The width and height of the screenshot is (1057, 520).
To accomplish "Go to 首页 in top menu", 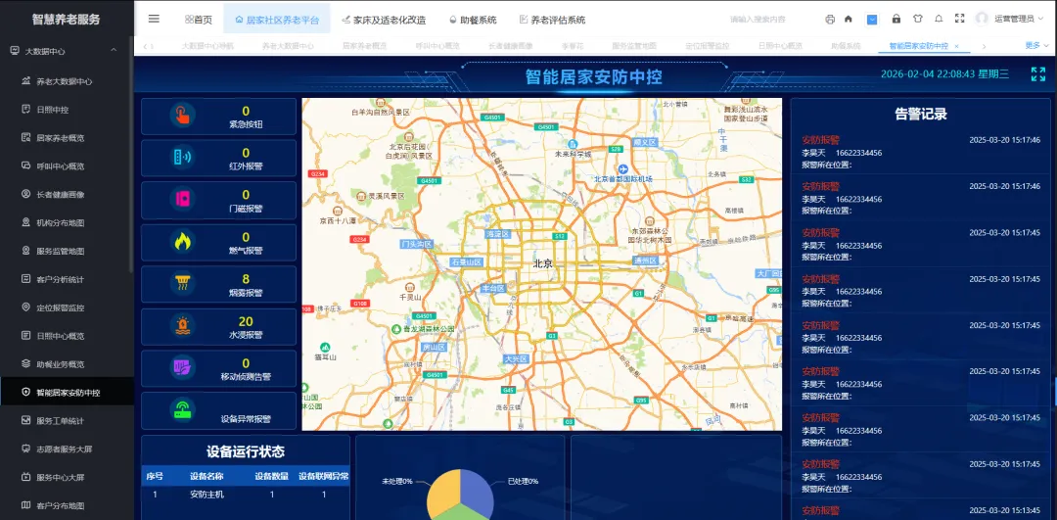I will click(x=198, y=20).
